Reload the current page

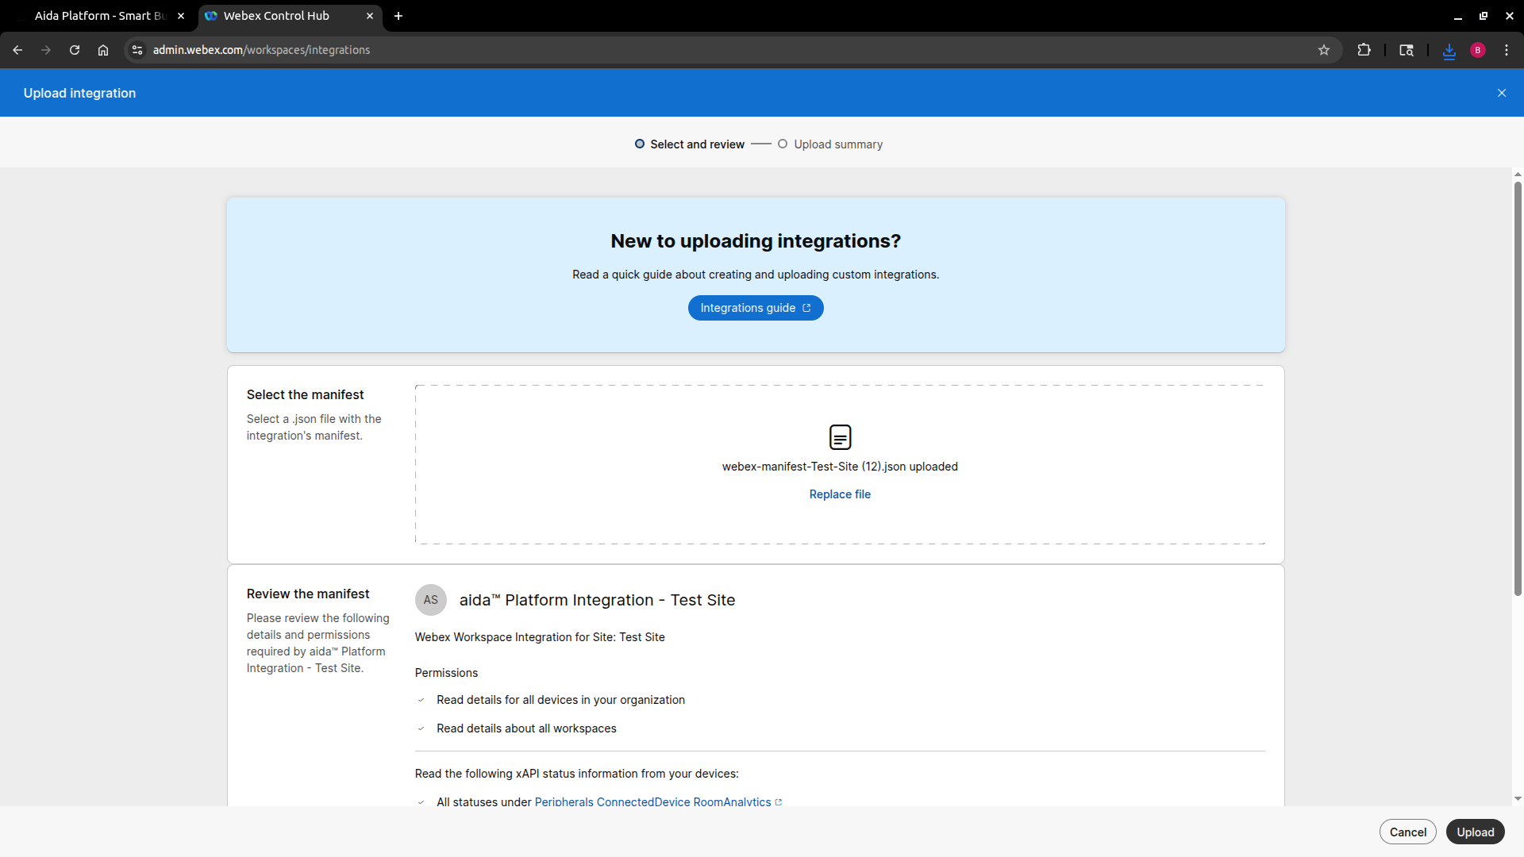tap(74, 49)
